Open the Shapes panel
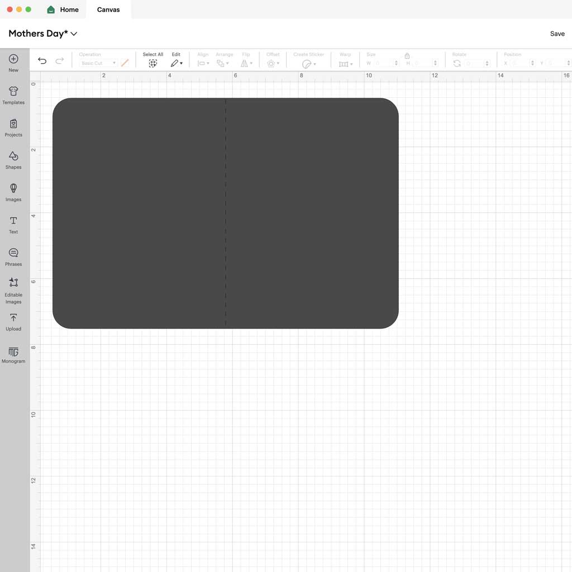 click(x=13, y=160)
